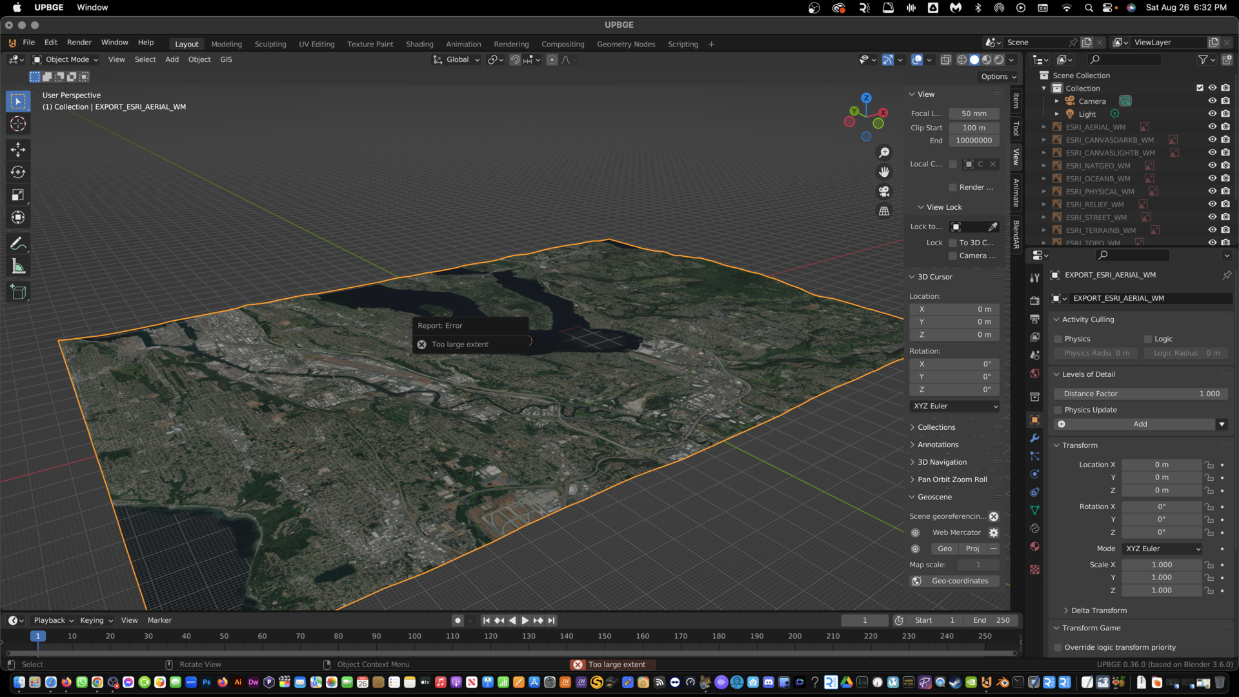Enable the Logic culling checkbox
The width and height of the screenshot is (1239, 697).
point(1148,339)
